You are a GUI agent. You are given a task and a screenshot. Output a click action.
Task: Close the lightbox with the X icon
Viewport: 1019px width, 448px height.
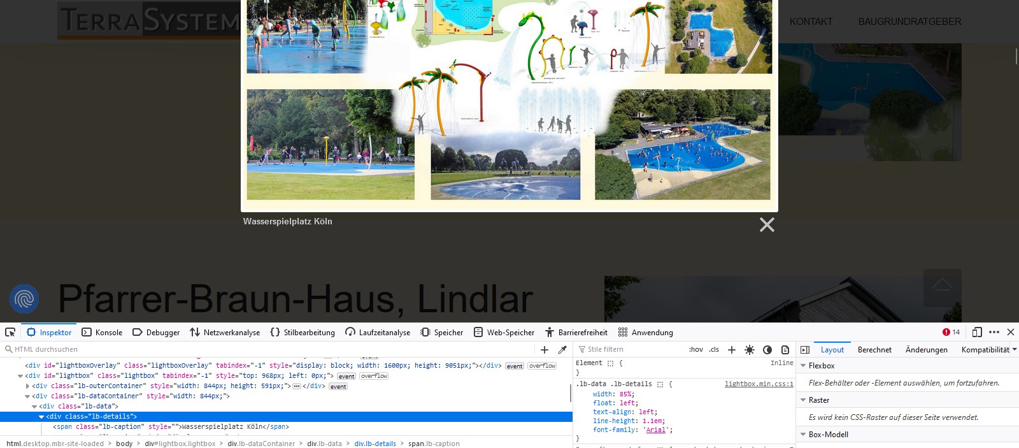767,225
